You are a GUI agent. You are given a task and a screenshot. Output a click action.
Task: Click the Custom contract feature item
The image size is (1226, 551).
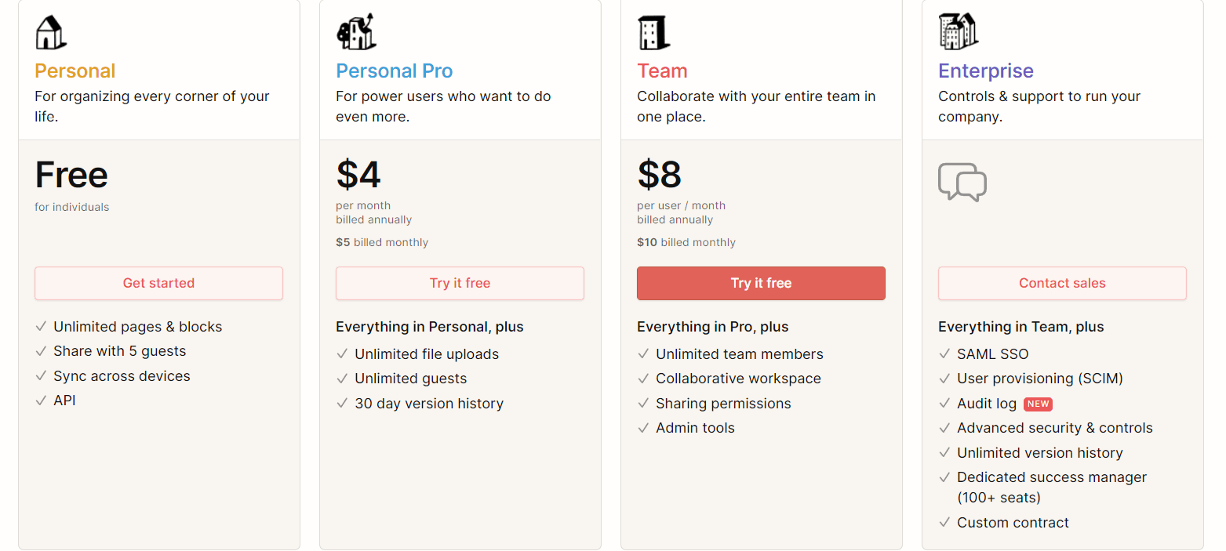coord(1013,523)
